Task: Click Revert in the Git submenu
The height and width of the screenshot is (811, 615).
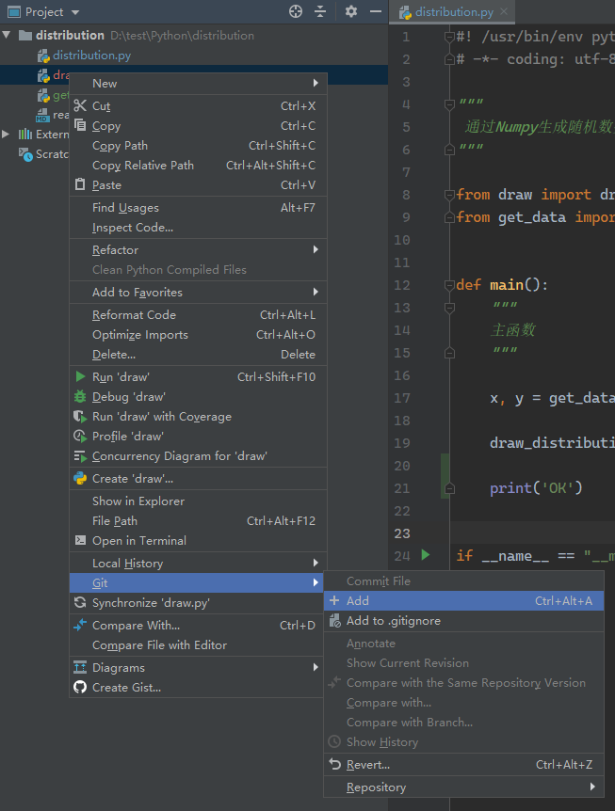Action: 367,765
